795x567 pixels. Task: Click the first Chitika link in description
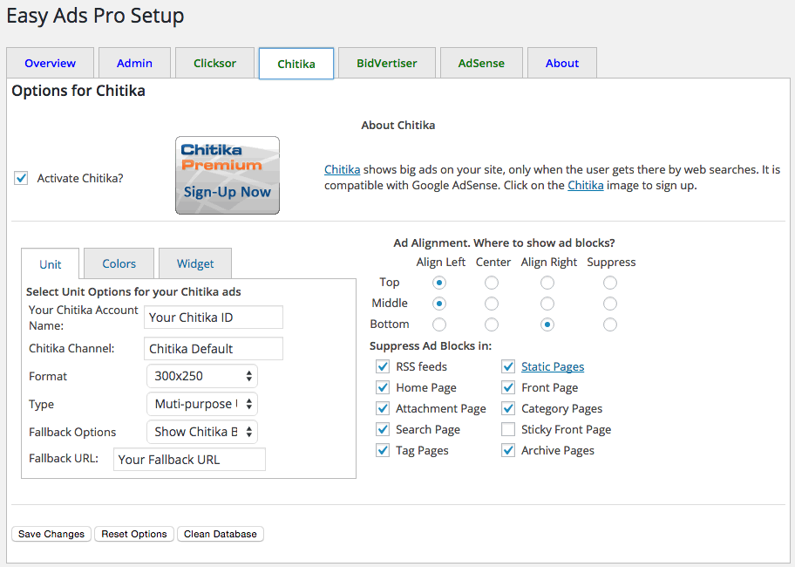343,169
